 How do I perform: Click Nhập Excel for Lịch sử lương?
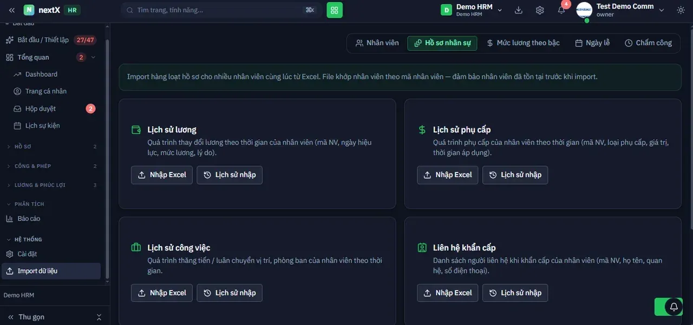[162, 175]
